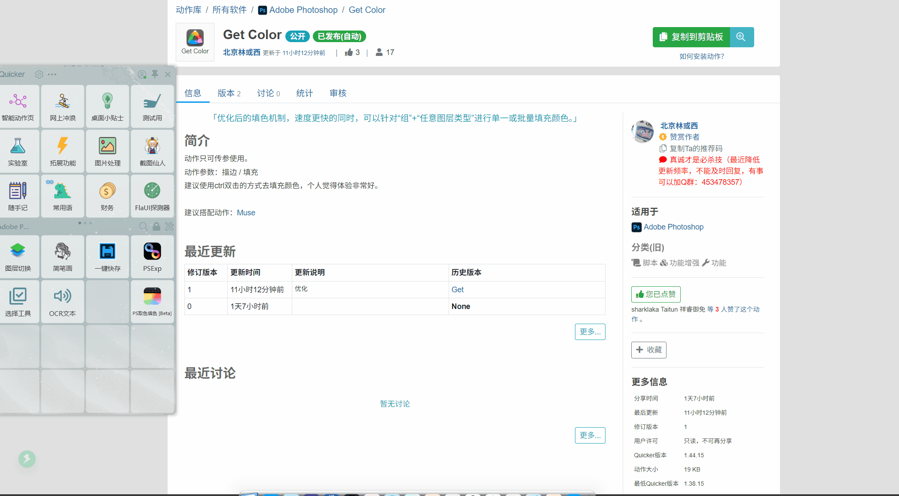
Task: Click the magnifier button beside 复制到剪贴板
Action: click(741, 37)
